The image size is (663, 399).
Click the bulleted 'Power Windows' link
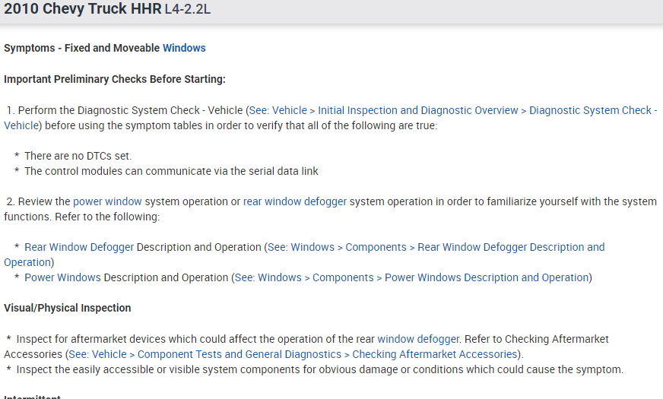click(x=62, y=277)
